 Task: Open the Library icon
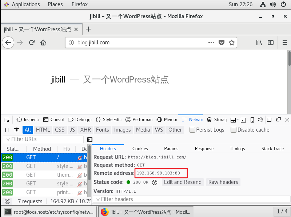click(259, 43)
